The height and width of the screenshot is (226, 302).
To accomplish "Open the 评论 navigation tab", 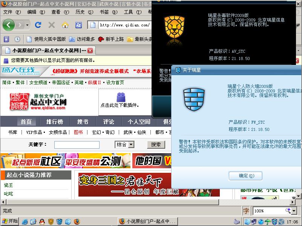I will pyautogui.click(x=109, y=122).
